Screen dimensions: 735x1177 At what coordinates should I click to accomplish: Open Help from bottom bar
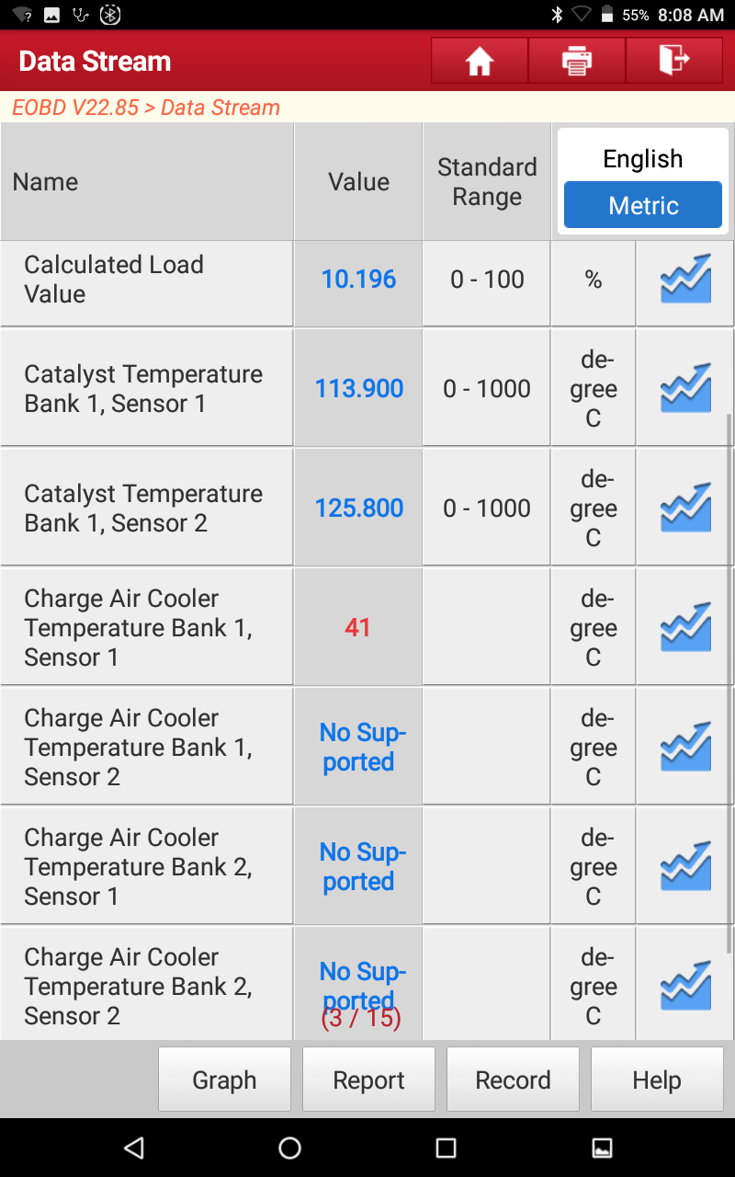pos(657,1080)
